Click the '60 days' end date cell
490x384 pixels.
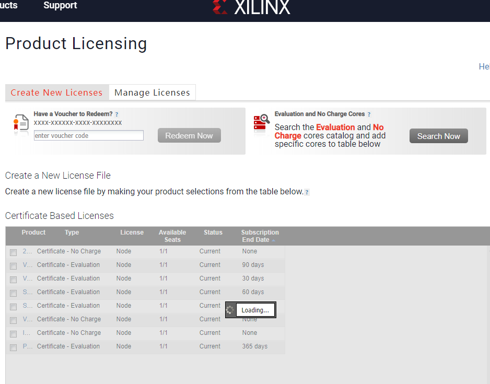[x=253, y=292]
